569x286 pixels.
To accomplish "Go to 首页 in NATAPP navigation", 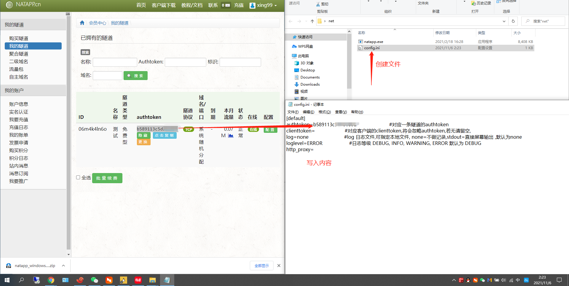I will [x=141, y=5].
